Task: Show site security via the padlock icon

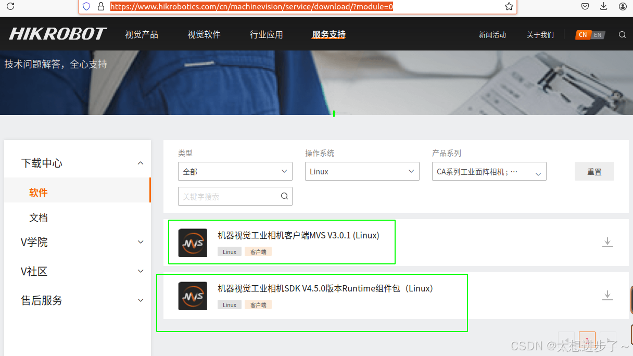Action: (x=101, y=7)
